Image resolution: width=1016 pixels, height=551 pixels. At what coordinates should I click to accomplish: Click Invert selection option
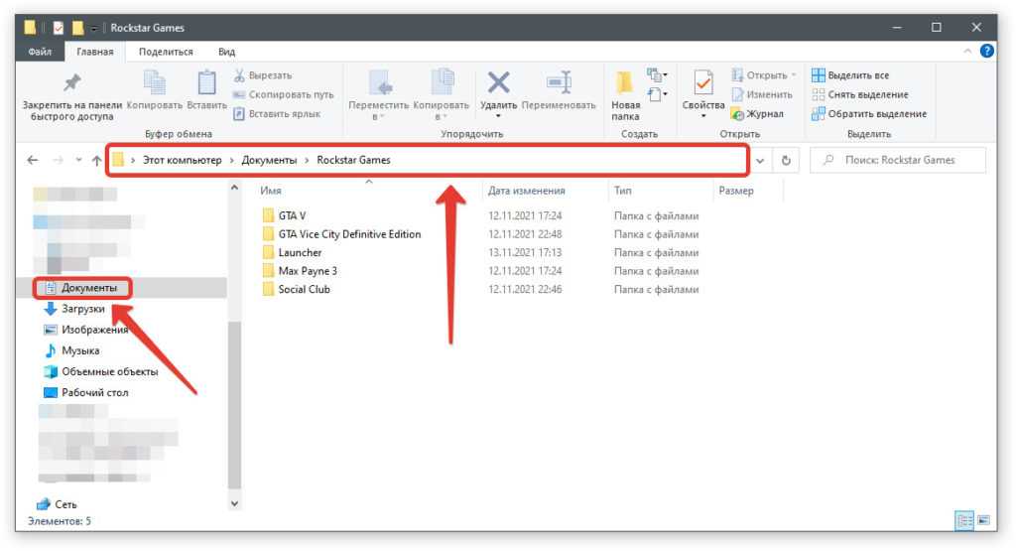(x=869, y=113)
